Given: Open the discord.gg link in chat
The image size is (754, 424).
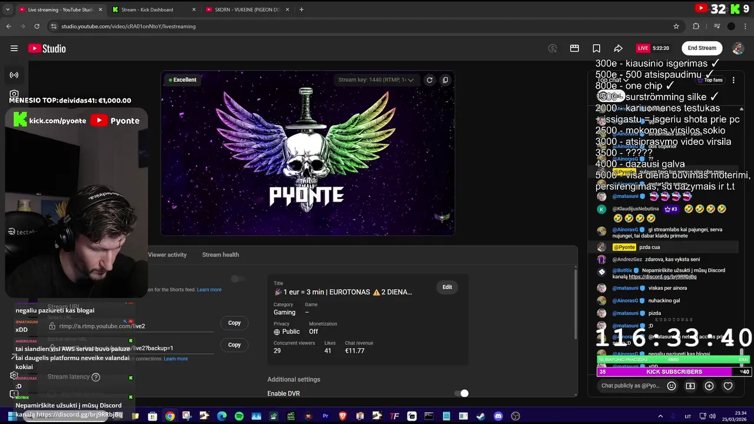Looking at the screenshot, I should point(663,277).
